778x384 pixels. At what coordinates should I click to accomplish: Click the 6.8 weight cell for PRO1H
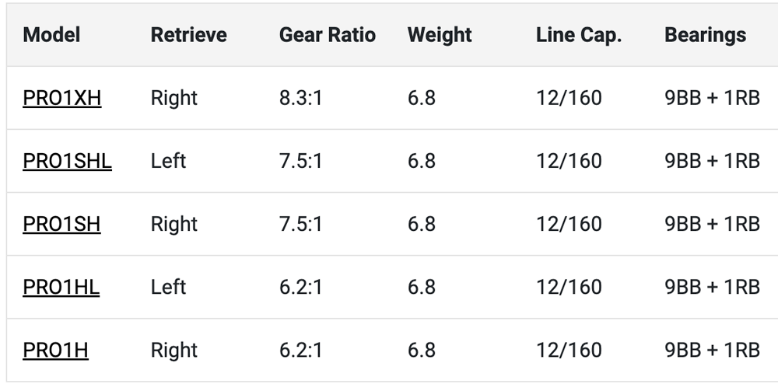tap(422, 350)
